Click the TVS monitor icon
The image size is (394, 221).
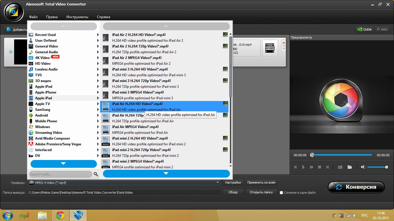pyautogui.click(x=31, y=75)
